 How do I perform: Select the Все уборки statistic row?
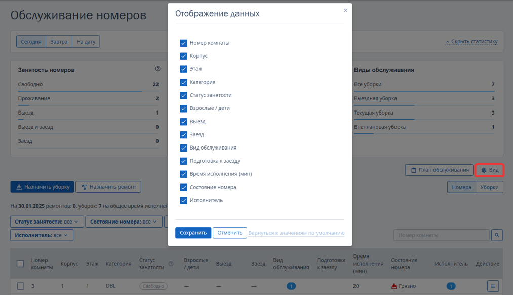pyautogui.click(x=424, y=85)
